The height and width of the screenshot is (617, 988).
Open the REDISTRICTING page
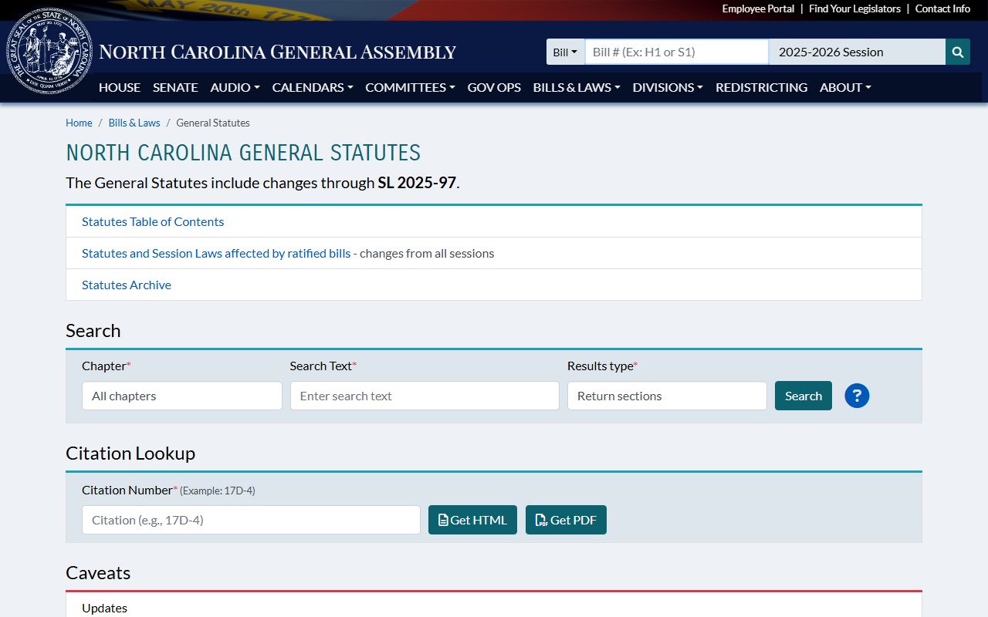pos(761,87)
